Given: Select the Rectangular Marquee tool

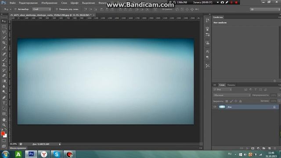Looking at the screenshot, I should pyautogui.click(x=4, y=27).
